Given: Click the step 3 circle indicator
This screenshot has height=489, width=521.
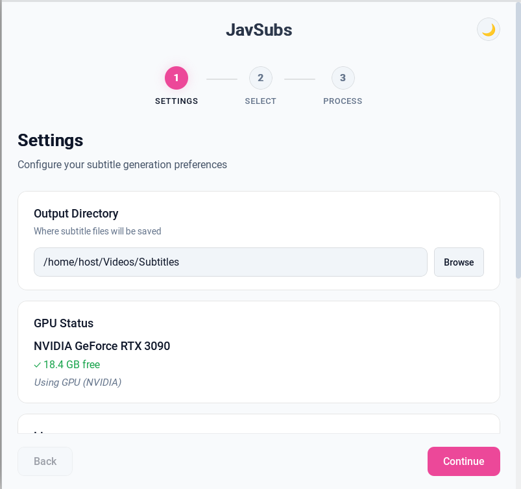Looking at the screenshot, I should click(x=343, y=77).
